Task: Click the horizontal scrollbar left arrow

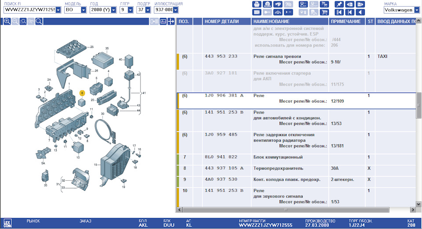Action: tap(179, 210)
